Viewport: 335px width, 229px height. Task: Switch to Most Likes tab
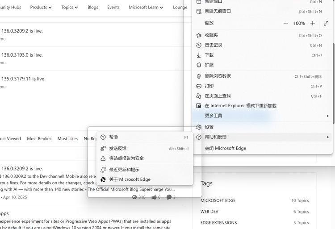coord(67,139)
